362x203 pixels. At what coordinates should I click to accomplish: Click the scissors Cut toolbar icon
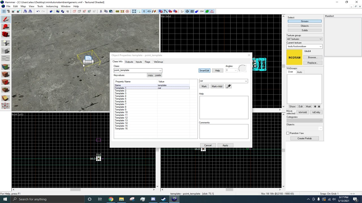click(101, 11)
